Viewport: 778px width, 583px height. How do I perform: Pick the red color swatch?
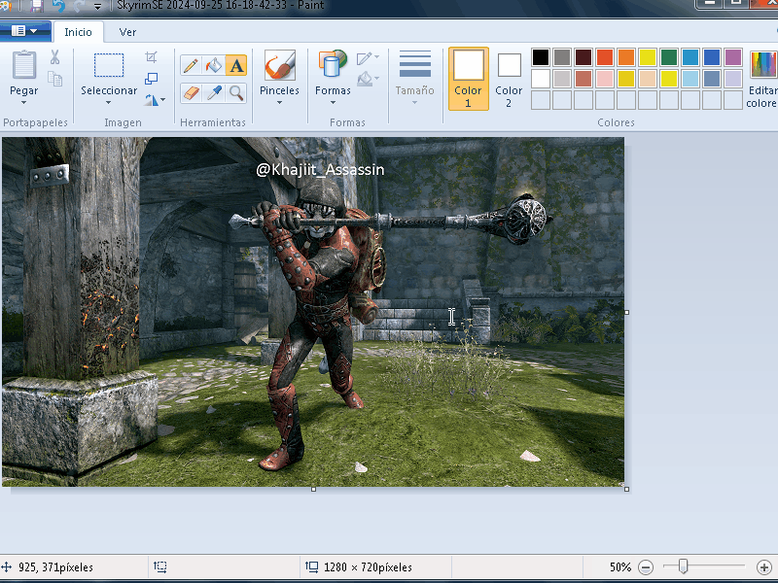pos(605,57)
